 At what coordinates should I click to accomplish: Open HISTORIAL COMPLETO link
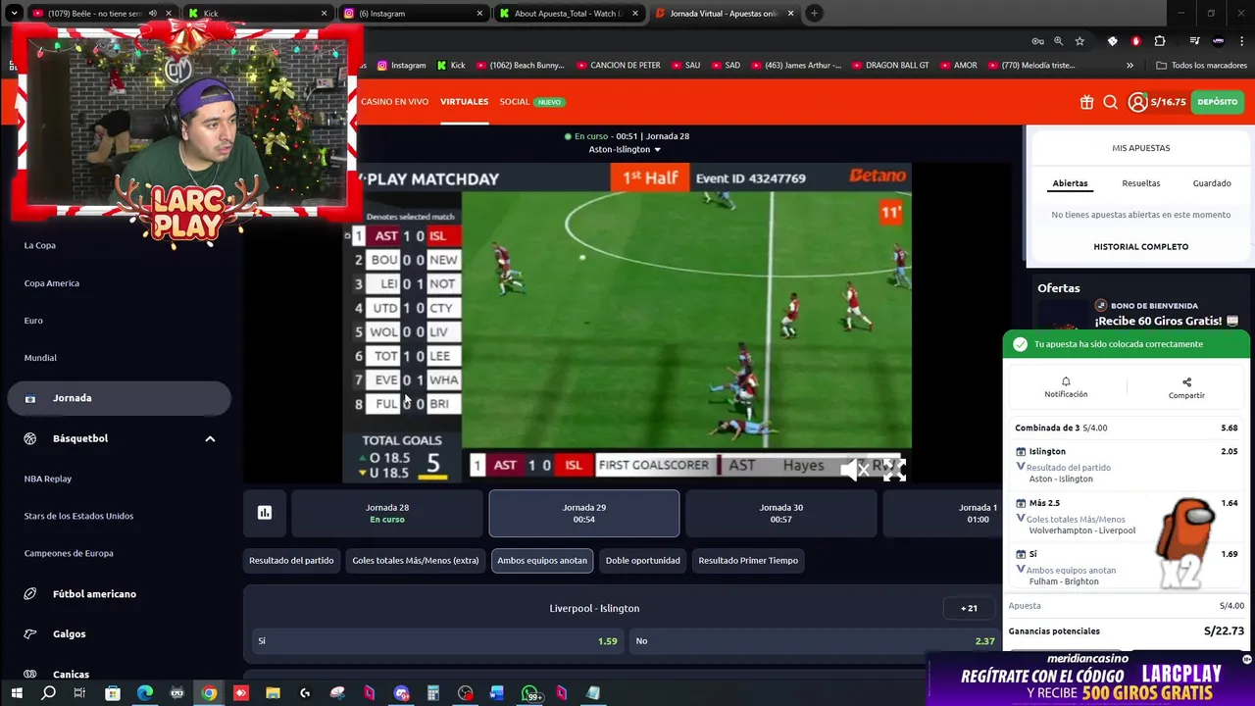click(1140, 247)
